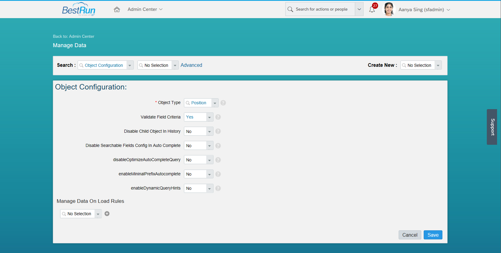Open the search No Selection dropdown
501x253 pixels.
(175, 65)
